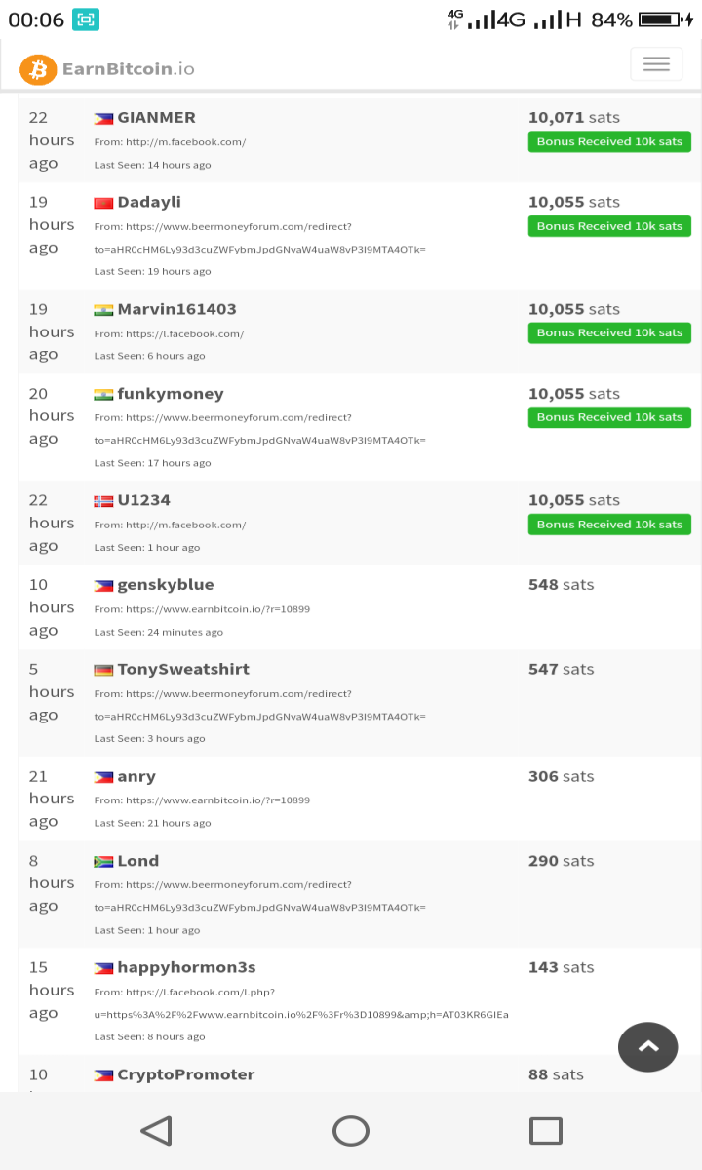Tap the Android home circle button
Screen dimensions: 702x1170
351,1131
